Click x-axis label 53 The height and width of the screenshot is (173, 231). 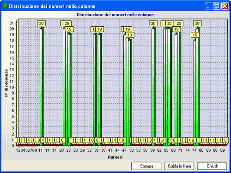pos(138,150)
